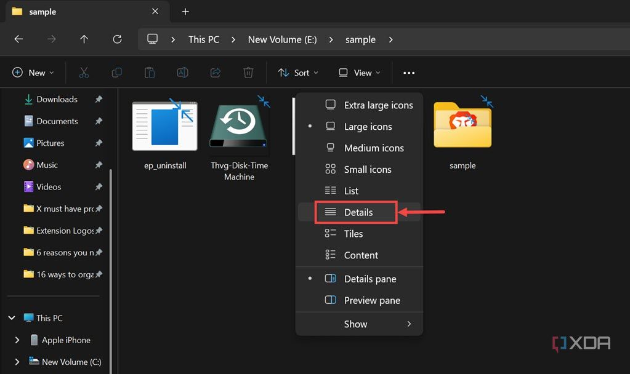Unpin Documents using its pin icon
The width and height of the screenshot is (630, 374).
coord(99,121)
